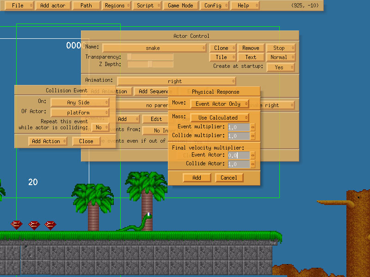Viewport: 370px width, 277px height.
Task: Adjust the Z Depth slider handle
Action: pyautogui.click(x=150, y=64)
